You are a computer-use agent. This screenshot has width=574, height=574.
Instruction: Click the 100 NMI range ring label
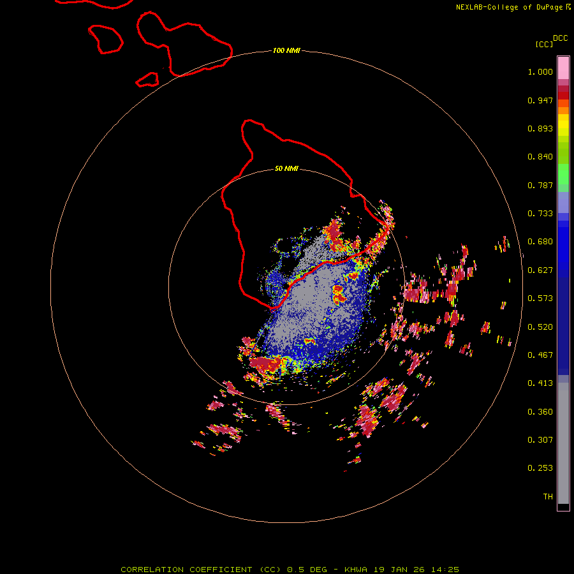[x=286, y=50]
